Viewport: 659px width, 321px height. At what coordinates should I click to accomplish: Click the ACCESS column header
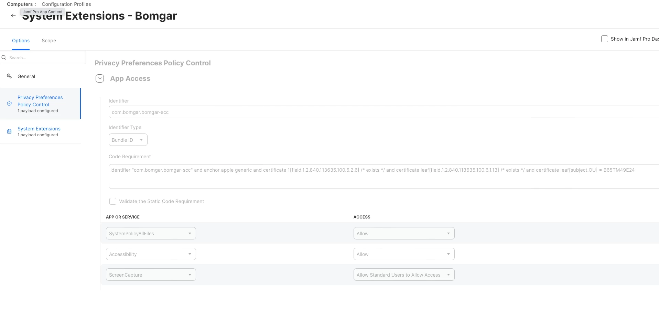362,217
